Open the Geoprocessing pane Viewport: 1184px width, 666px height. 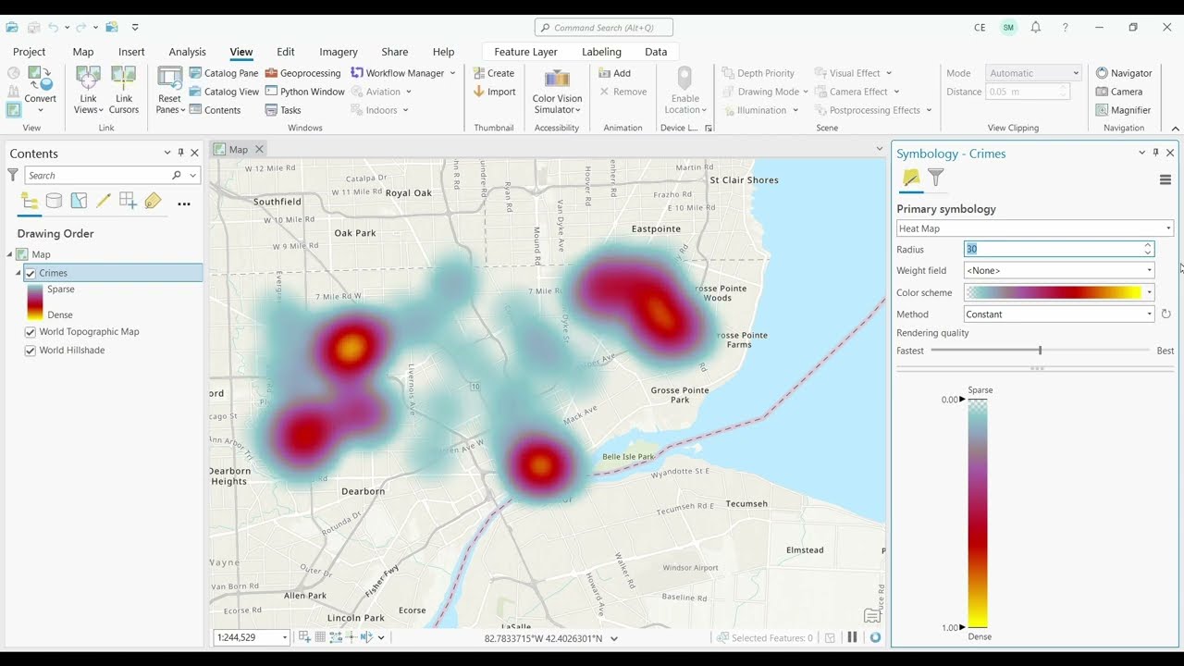pos(303,73)
